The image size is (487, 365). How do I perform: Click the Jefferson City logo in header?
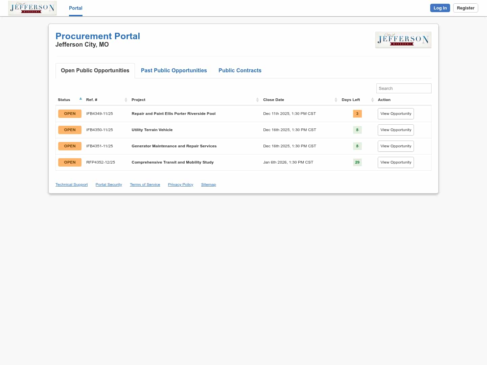[32, 8]
